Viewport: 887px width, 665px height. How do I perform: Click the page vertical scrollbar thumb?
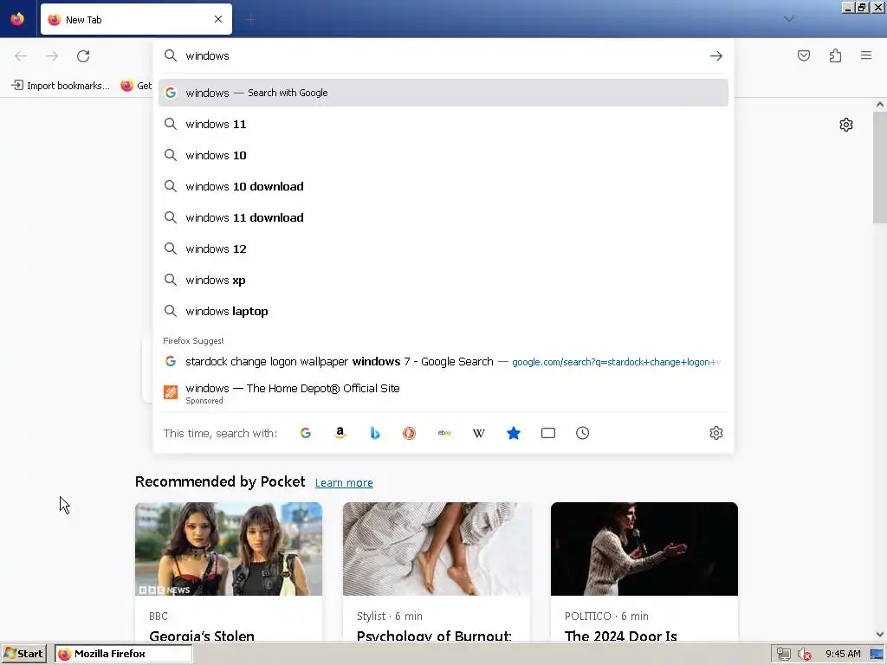880,167
